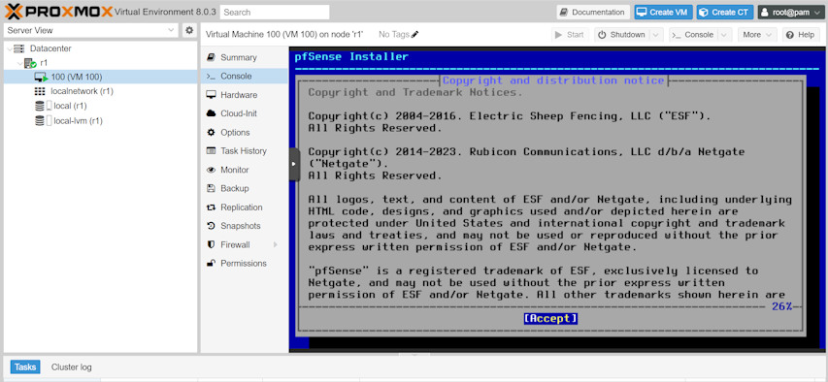Click the Help question mark icon
The image size is (828, 382).
tap(790, 35)
